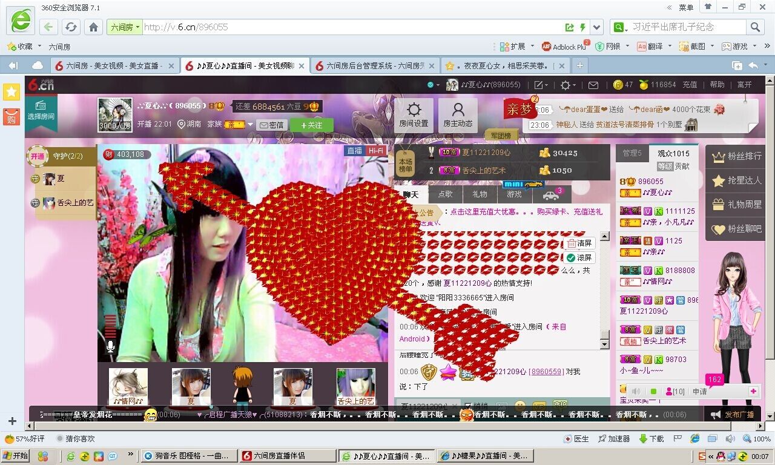Expand the header gear settings dropdown
Image resolution: width=775 pixels, height=465 pixels.
pos(568,85)
